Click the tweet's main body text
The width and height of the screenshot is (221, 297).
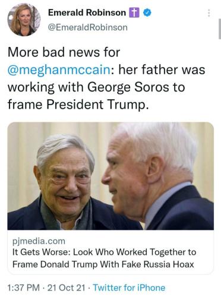pos(106,78)
